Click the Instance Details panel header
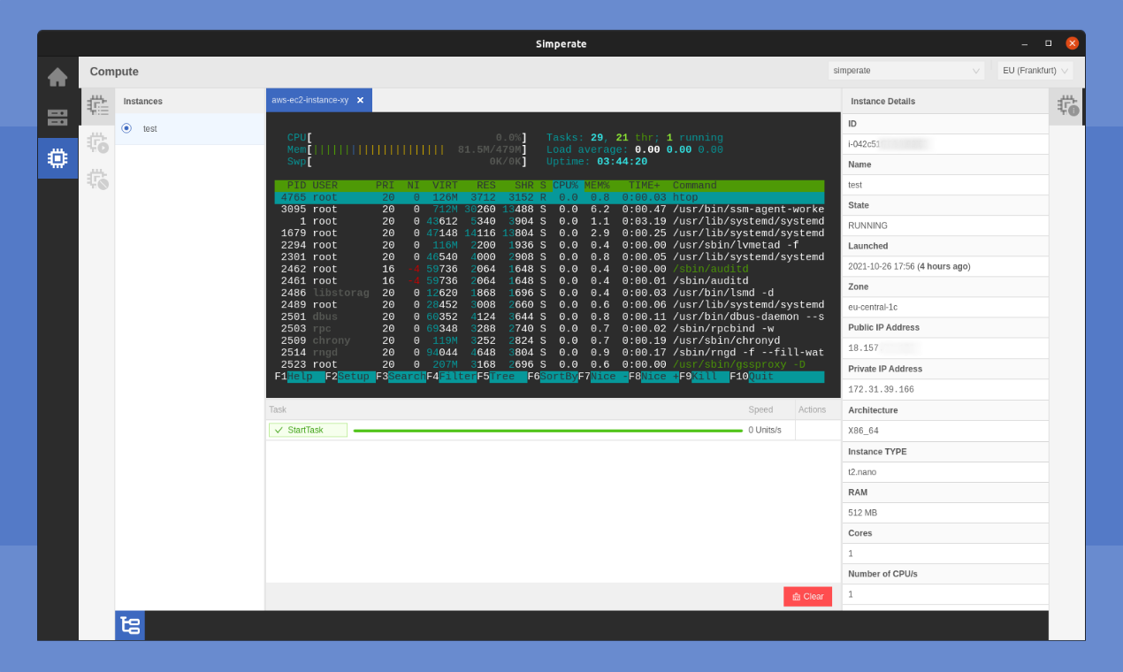1123x672 pixels. pyautogui.click(x=882, y=102)
